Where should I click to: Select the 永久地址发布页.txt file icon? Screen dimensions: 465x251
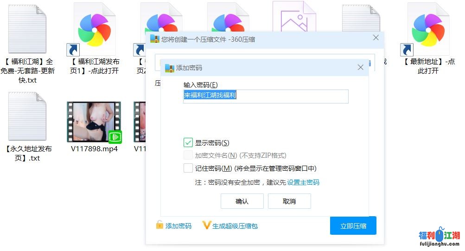(x=27, y=117)
